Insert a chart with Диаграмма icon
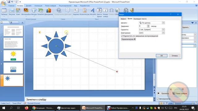 point(49,12)
